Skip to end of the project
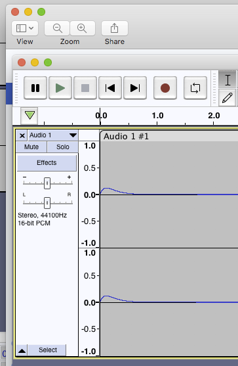 [135, 88]
